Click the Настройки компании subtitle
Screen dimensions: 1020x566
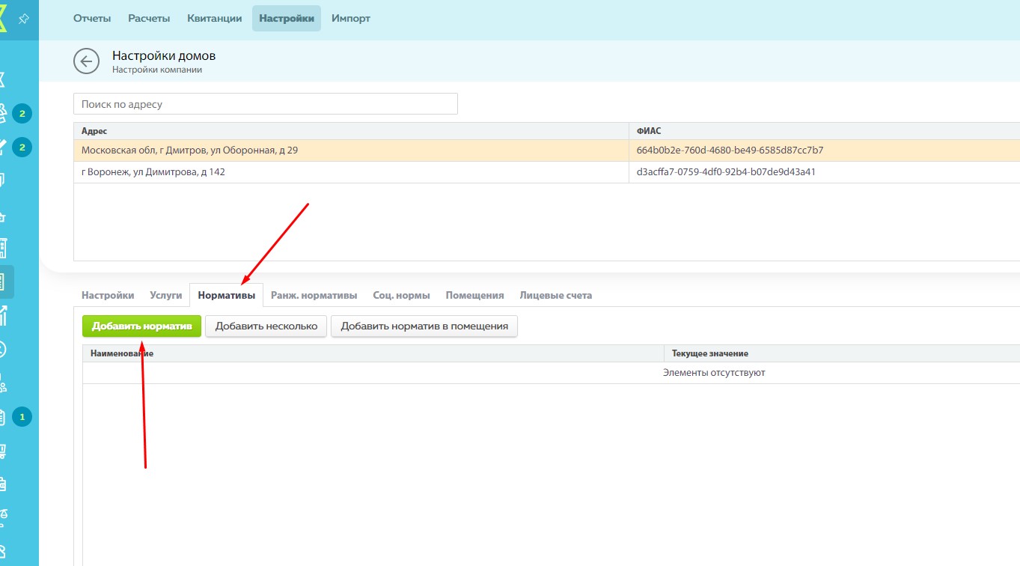[157, 70]
